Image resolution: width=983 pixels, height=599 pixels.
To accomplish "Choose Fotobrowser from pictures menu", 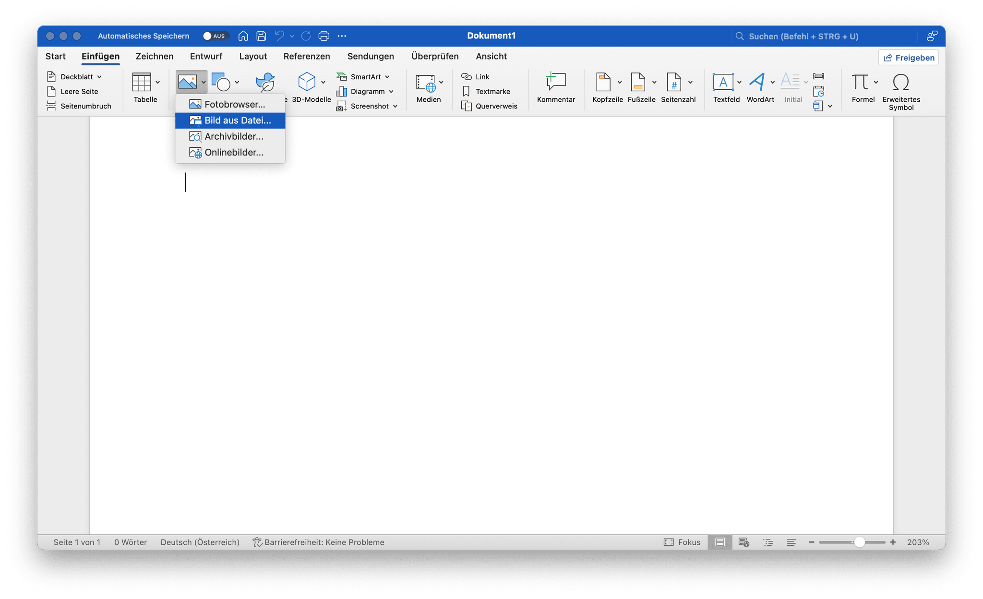I will click(230, 105).
